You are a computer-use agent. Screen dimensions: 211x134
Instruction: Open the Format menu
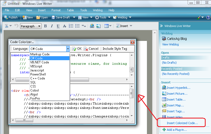click(56, 10)
